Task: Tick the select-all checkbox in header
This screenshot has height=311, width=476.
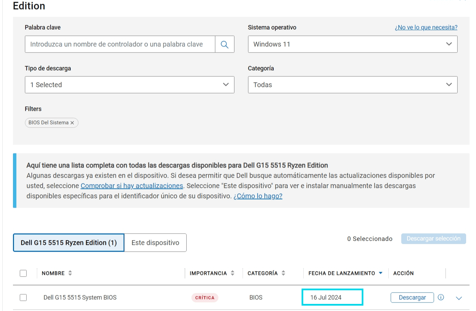Action: point(23,273)
